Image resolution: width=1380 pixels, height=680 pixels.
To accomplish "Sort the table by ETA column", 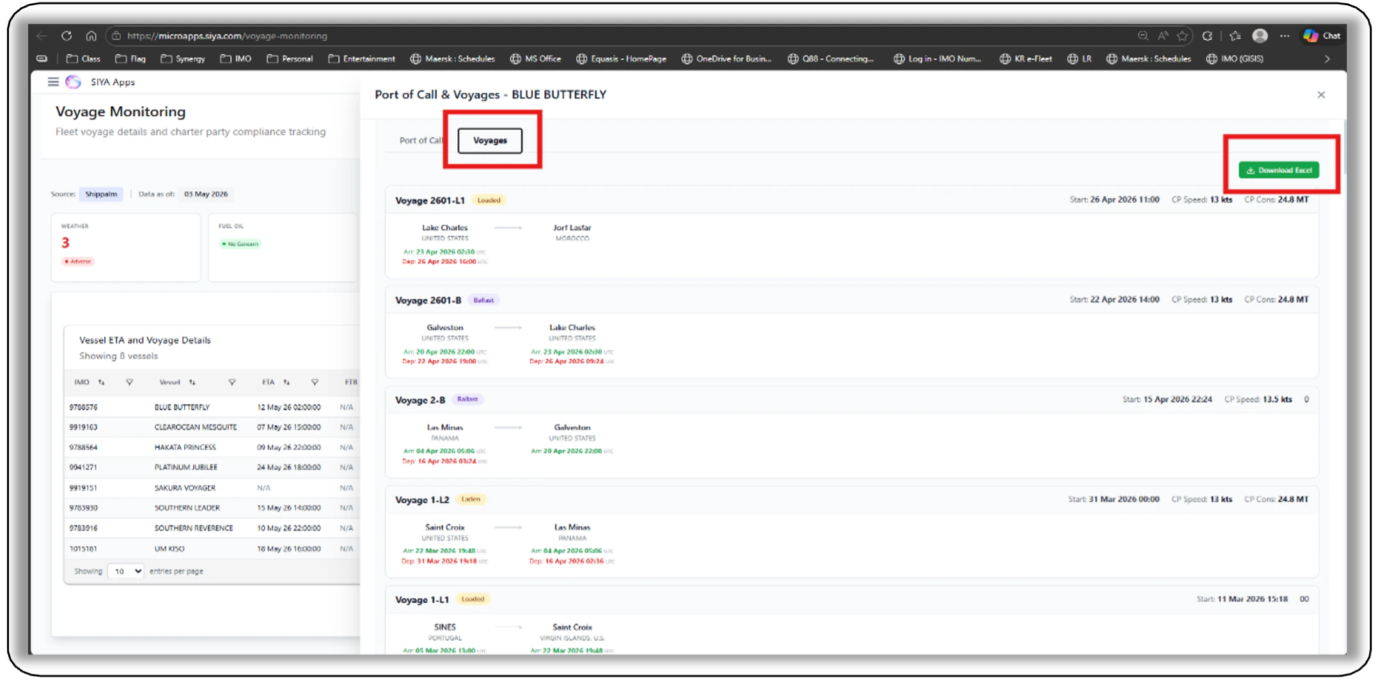I will (286, 383).
